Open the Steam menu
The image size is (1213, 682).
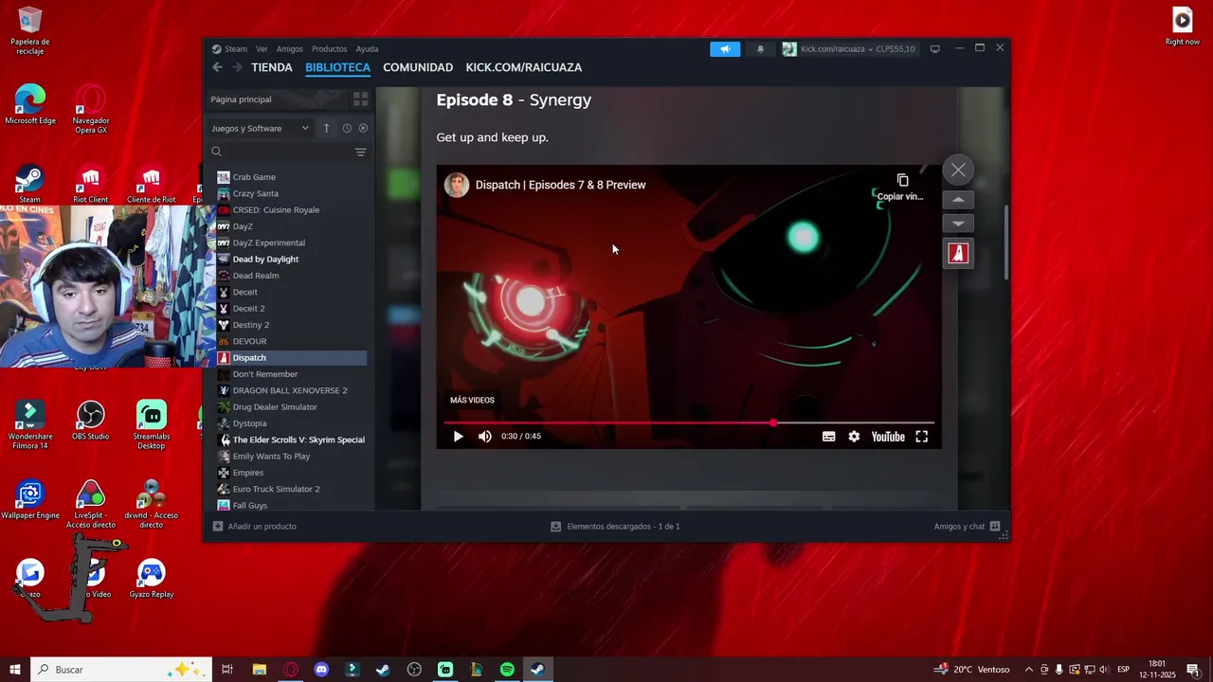coord(236,48)
